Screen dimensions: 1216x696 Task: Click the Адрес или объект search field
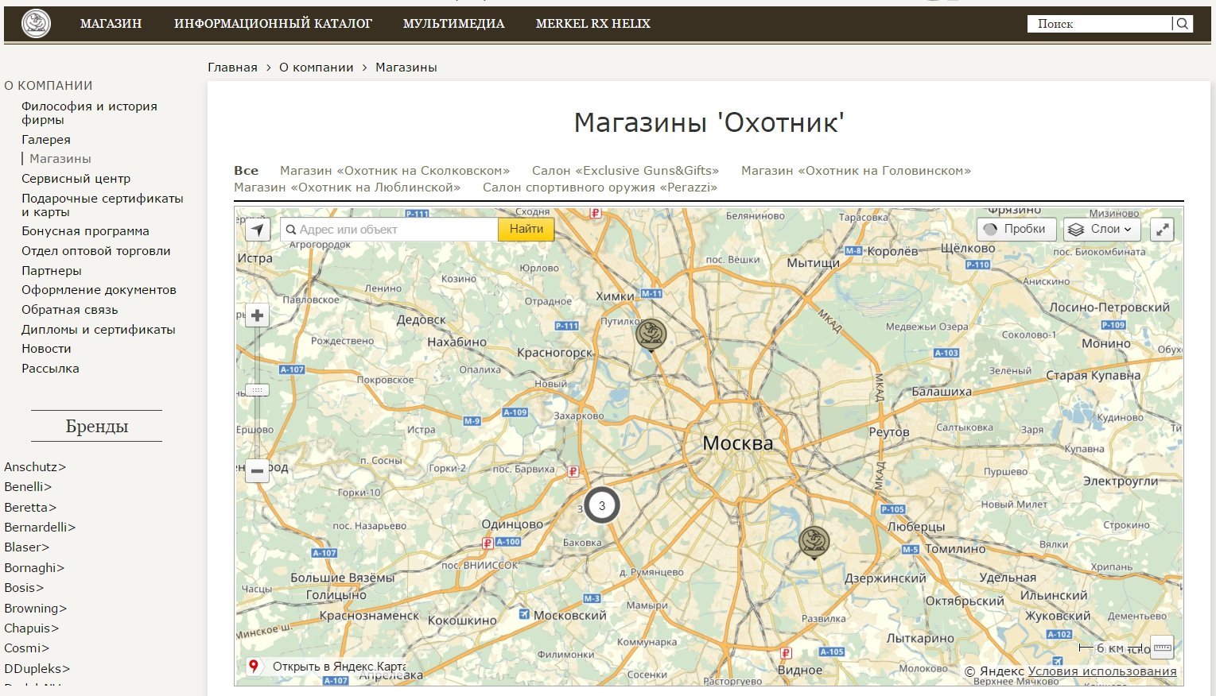pyautogui.click(x=390, y=230)
